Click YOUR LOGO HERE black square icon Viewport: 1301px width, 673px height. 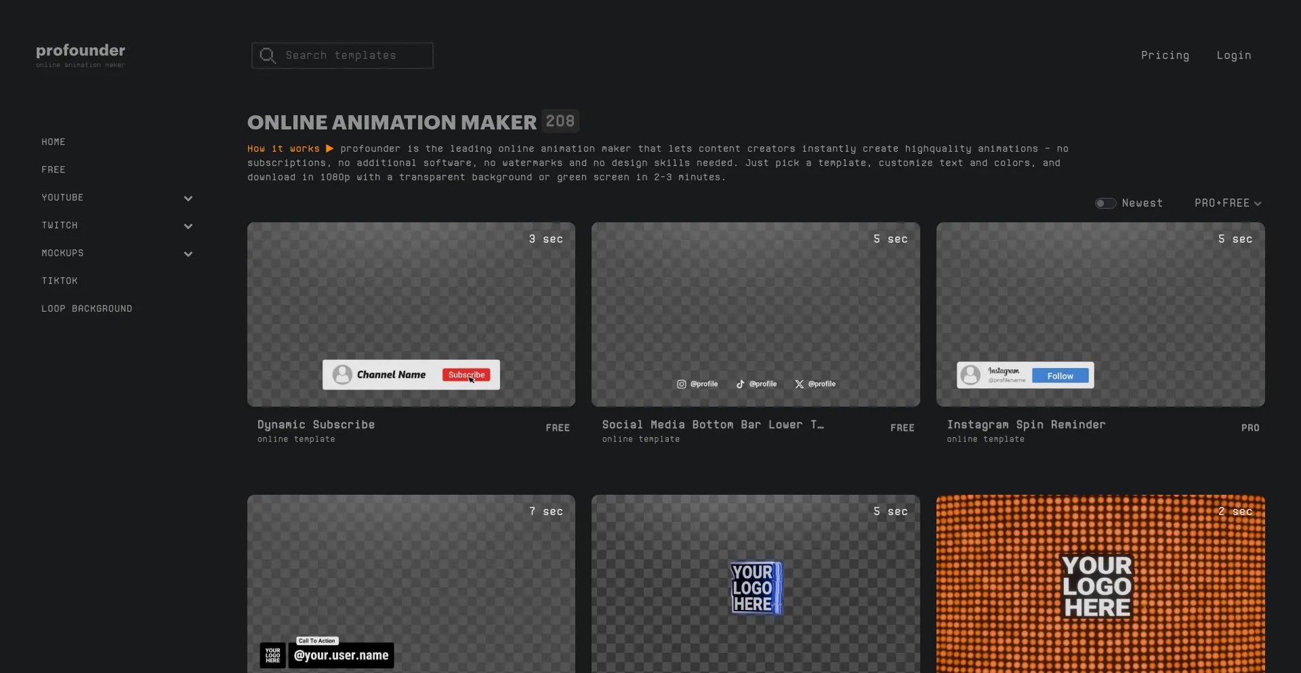[x=272, y=655]
